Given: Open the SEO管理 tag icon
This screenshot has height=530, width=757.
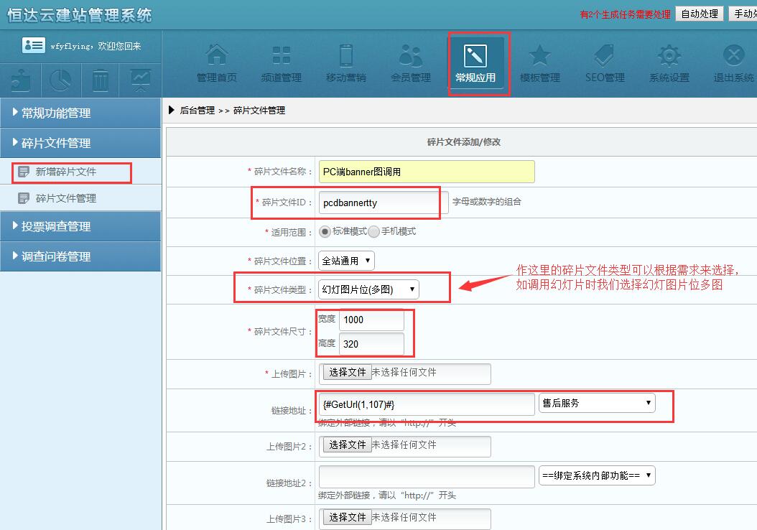Looking at the screenshot, I should point(604,62).
